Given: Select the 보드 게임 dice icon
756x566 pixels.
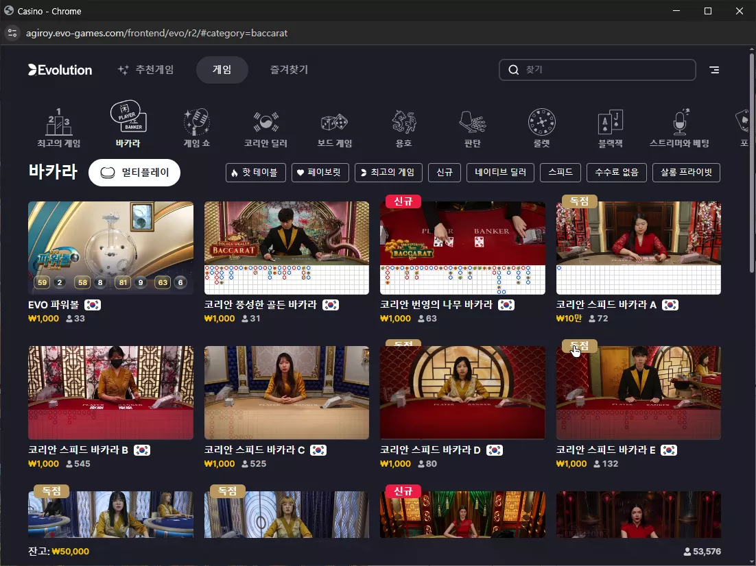Looking at the screenshot, I should coord(335,123).
